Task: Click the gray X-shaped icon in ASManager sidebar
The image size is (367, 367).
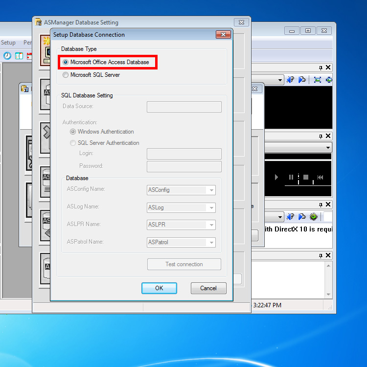Action: (46, 138)
